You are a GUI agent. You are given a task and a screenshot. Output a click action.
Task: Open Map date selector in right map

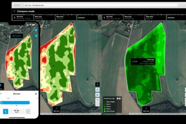pyautogui.click(x=156, y=18)
